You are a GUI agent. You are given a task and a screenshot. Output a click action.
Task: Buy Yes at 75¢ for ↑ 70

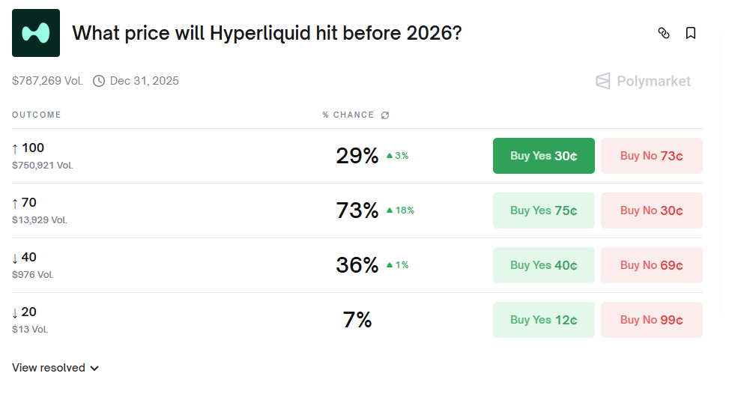(x=543, y=210)
